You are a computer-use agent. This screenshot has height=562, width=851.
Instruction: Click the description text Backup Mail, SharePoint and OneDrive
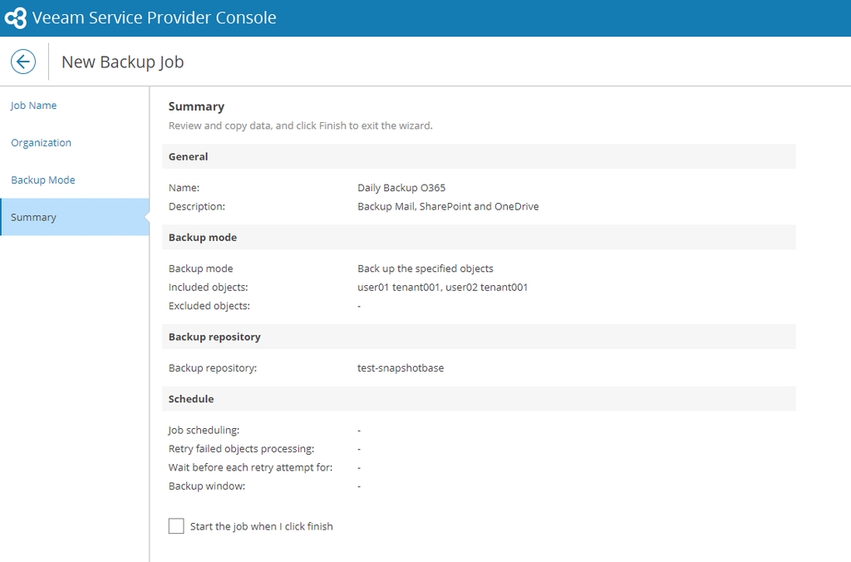(x=448, y=206)
